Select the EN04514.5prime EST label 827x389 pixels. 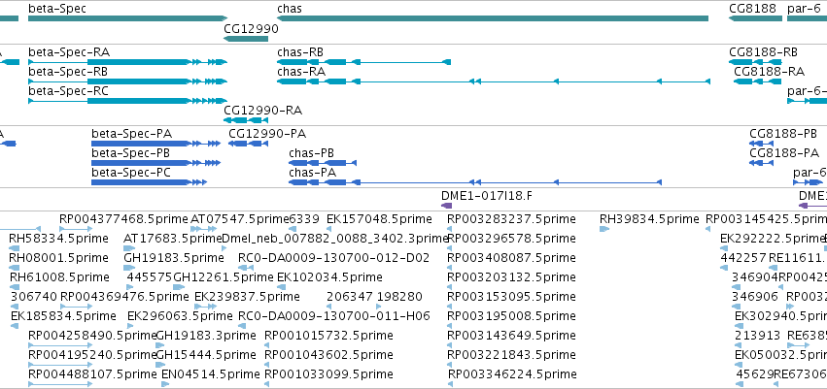click(x=211, y=374)
